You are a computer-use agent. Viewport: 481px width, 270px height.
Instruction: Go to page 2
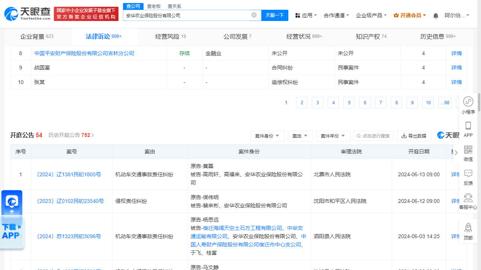302,103
